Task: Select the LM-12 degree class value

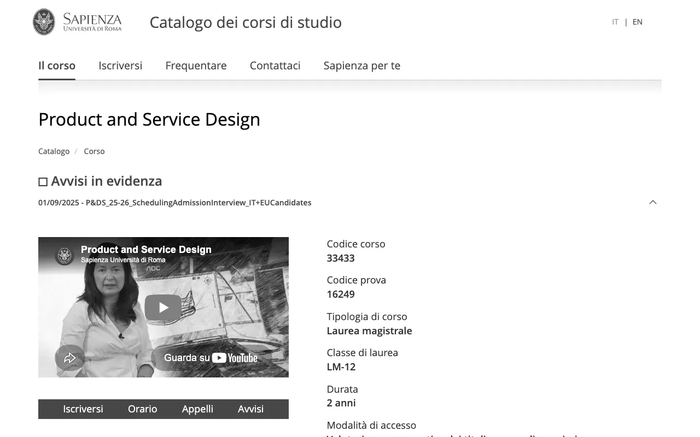Action: (x=341, y=367)
